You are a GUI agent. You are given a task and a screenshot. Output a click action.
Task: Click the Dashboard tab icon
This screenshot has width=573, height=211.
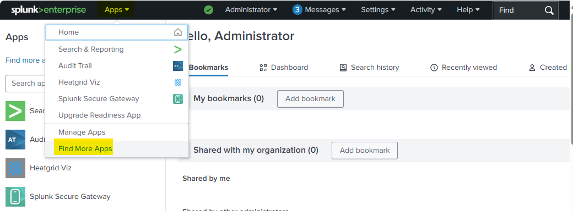263,68
